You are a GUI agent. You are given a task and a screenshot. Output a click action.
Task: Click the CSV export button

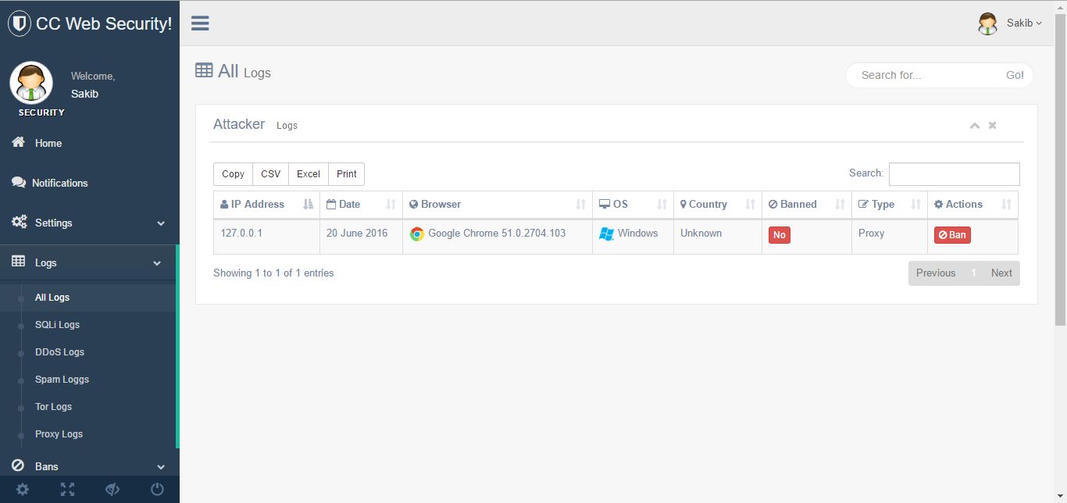pyautogui.click(x=270, y=174)
